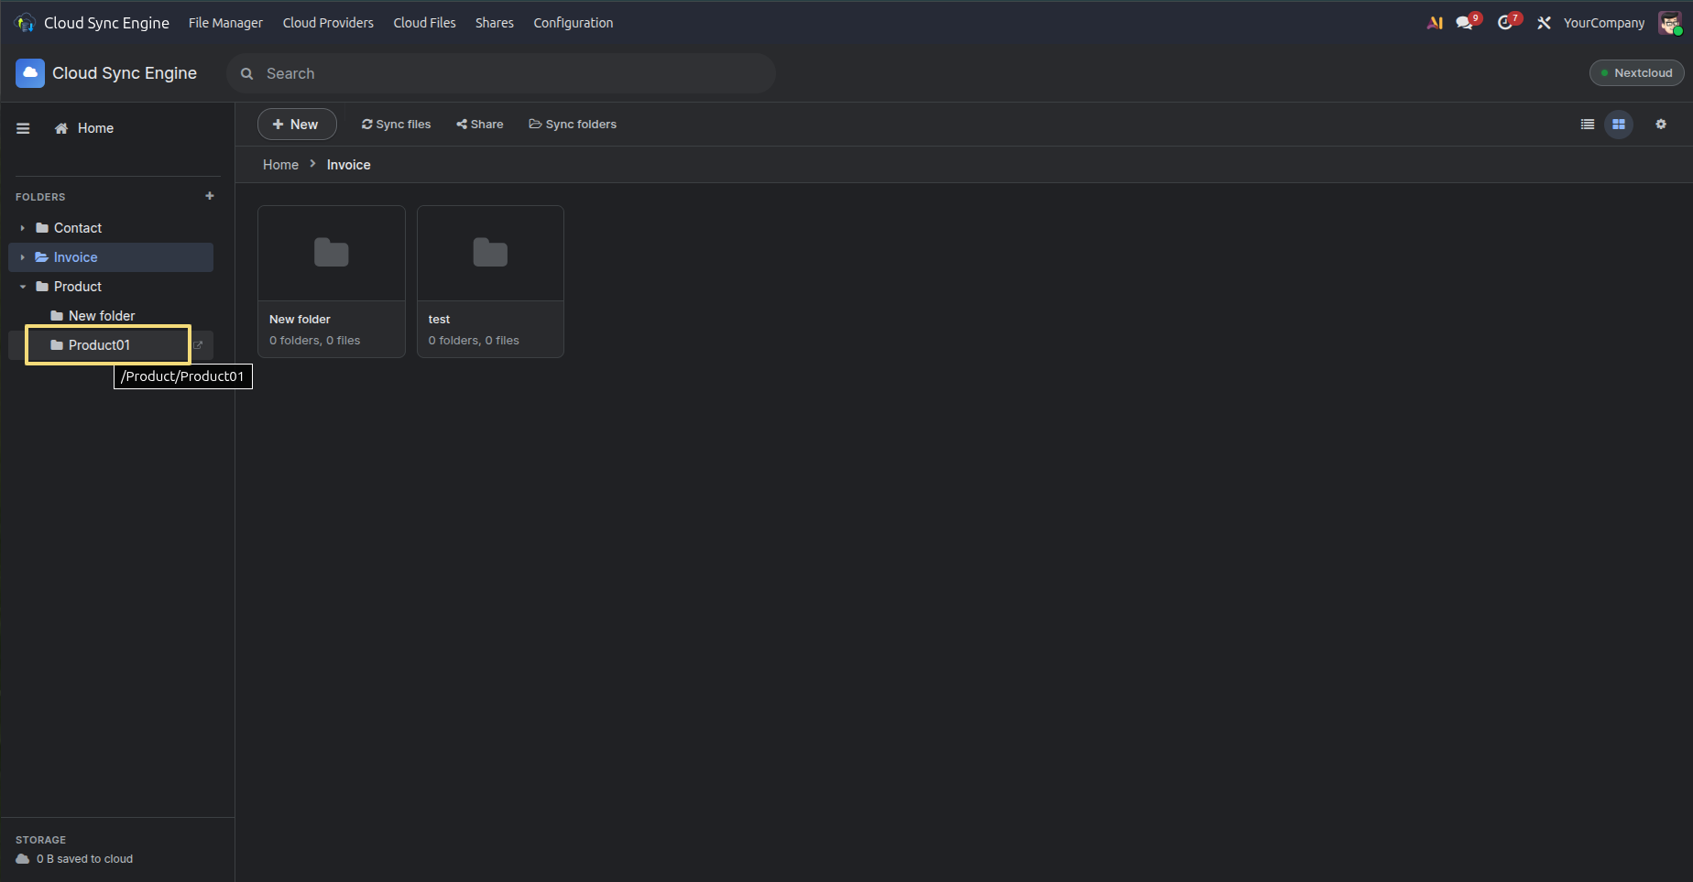This screenshot has width=1693, height=882.
Task: Click the test folder thumbnail icon
Action: pos(490,253)
